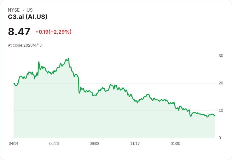232x160 pixels.
Task: Click the At close date text
Action: (25, 45)
